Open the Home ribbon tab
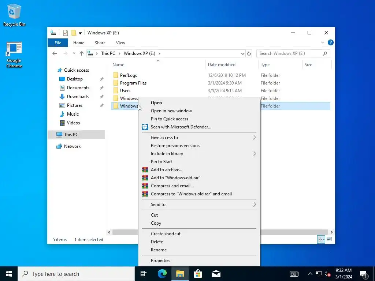 [79, 43]
